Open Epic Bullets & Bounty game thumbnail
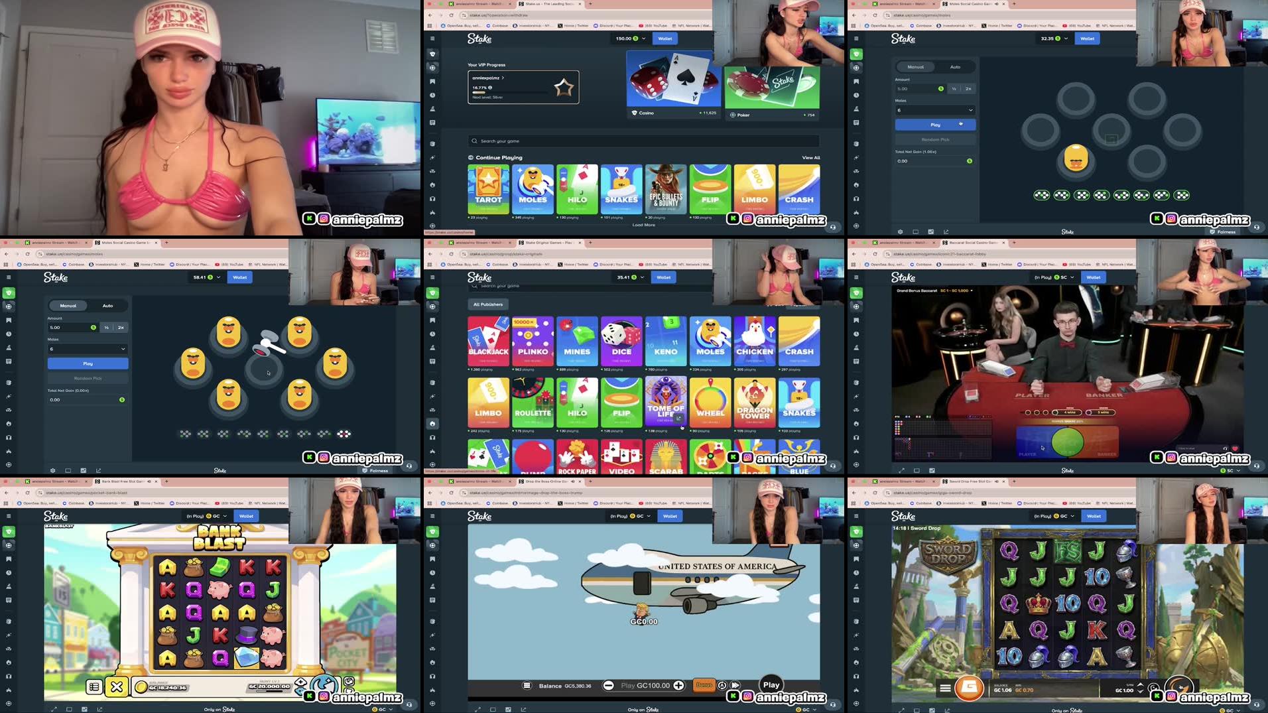This screenshot has height=713, width=1268. click(x=666, y=189)
